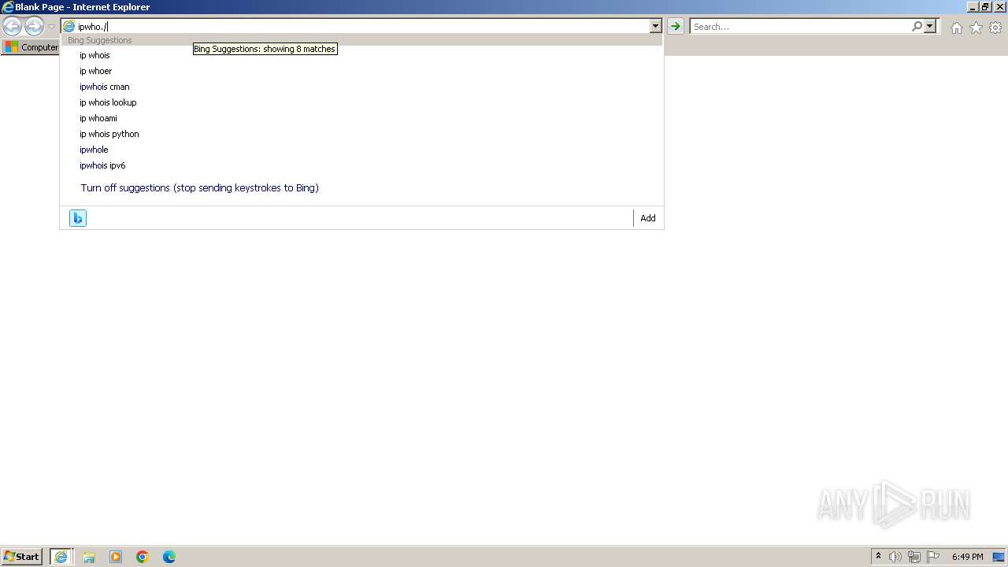1008x567 pixels.
Task: Open the Favorites star icon
Action: 976,28
